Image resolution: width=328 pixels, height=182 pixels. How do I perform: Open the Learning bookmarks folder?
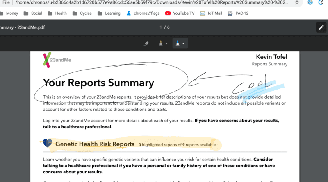[109, 13]
